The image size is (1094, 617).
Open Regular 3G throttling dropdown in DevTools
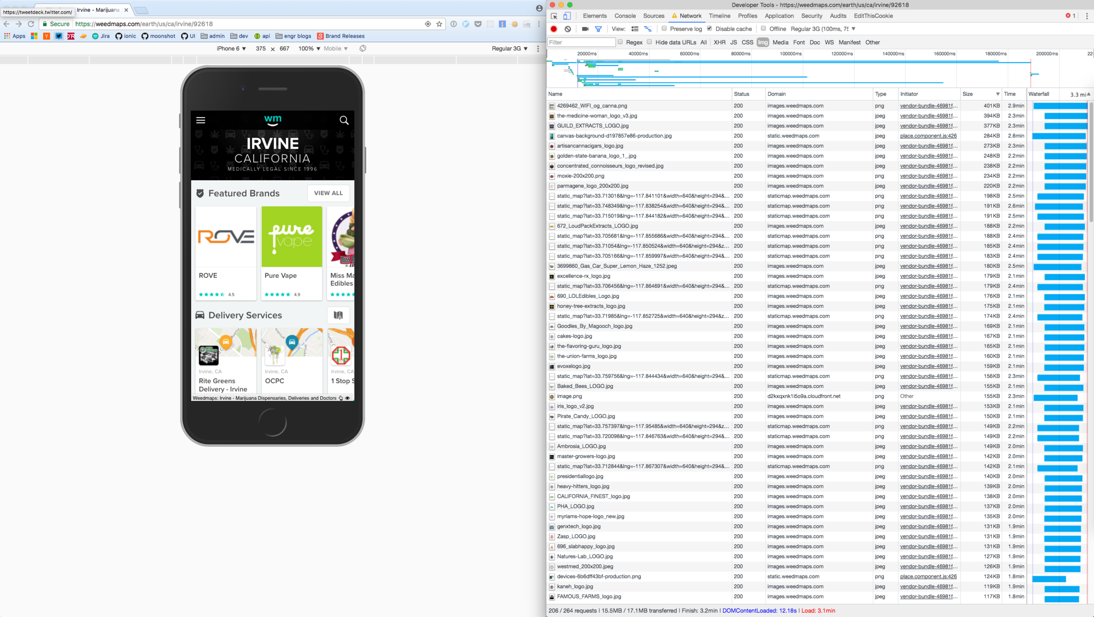[x=823, y=29]
